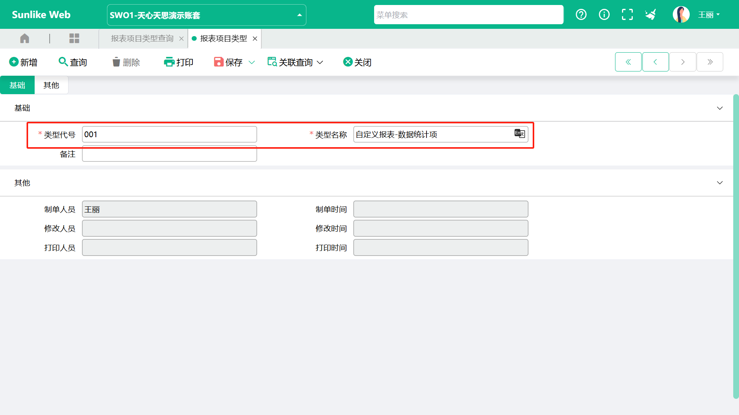Click the multilingual translate icon in 类型名称
Image resolution: width=739 pixels, height=415 pixels.
pos(520,133)
